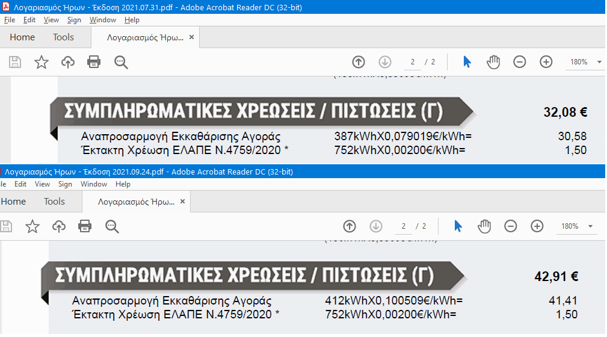The image size is (607, 337).
Task: Switch to Home tab in 2021.09.24 window
Action: [x=14, y=202]
